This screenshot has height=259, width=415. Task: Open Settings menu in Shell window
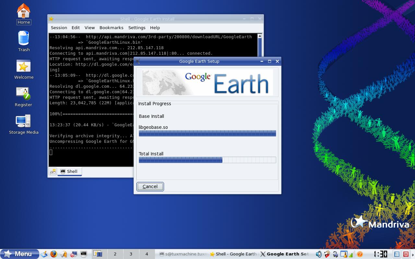point(137,28)
